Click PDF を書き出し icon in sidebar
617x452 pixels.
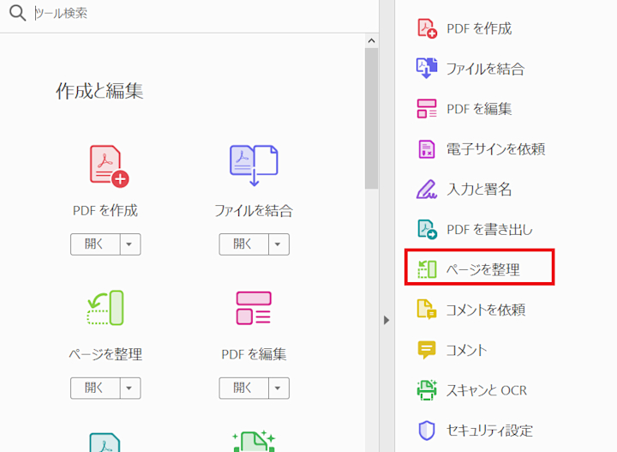427,230
